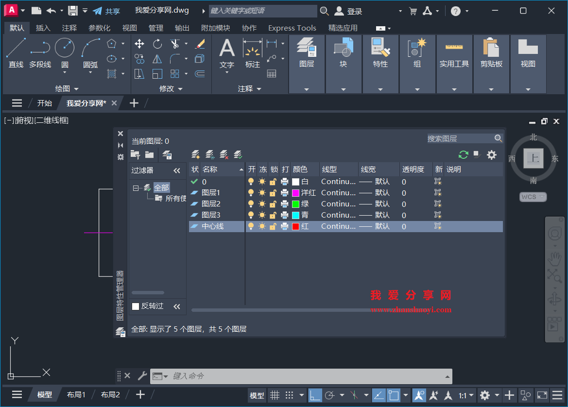Toggle grid display in status bar
The height and width of the screenshot is (407, 568).
[x=275, y=395]
